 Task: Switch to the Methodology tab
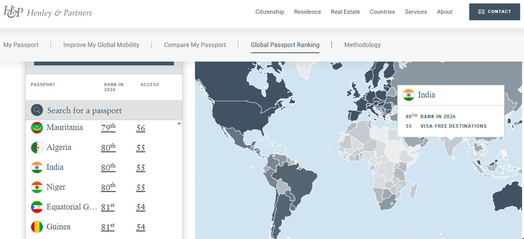(362, 45)
